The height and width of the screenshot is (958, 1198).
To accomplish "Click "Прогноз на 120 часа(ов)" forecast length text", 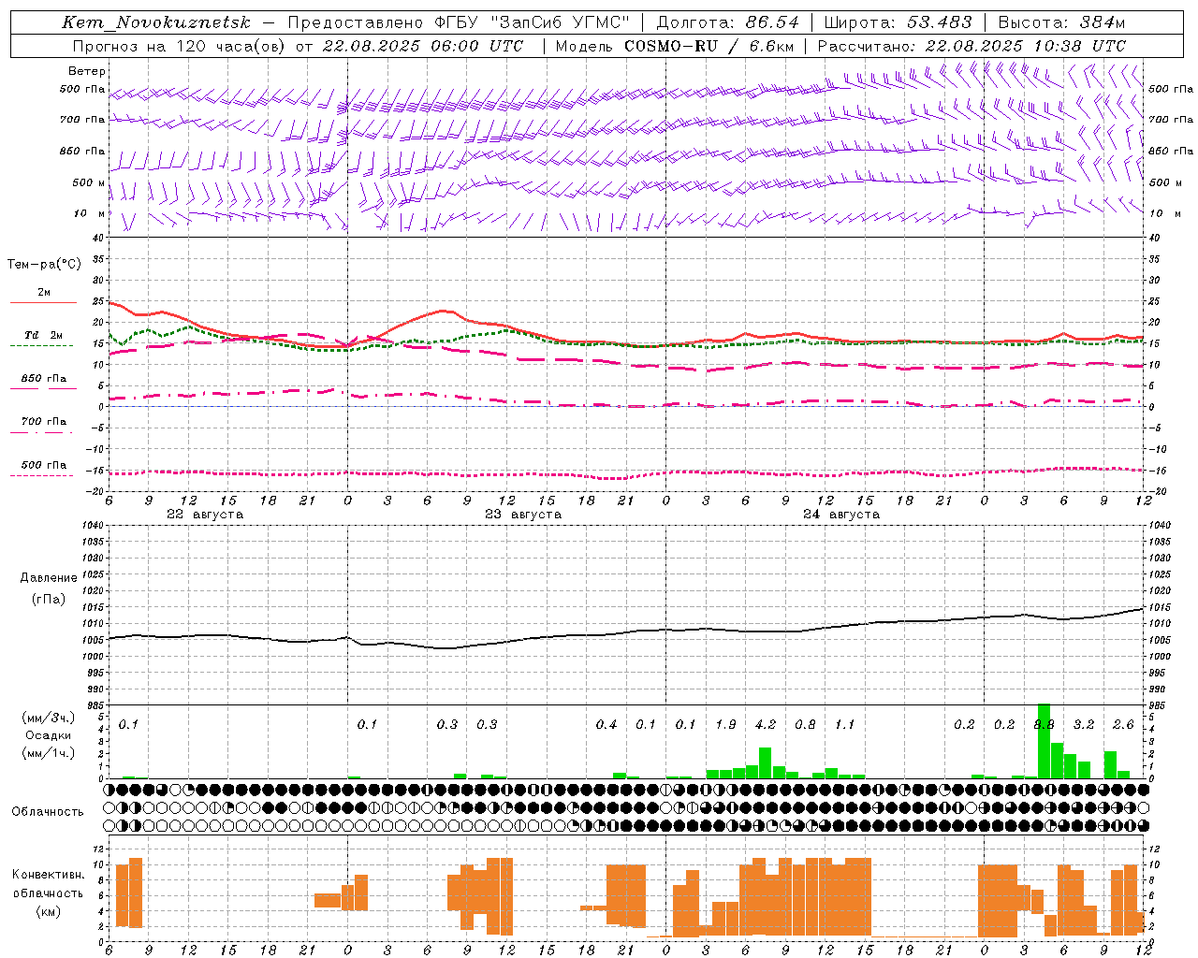I will 180,46.
